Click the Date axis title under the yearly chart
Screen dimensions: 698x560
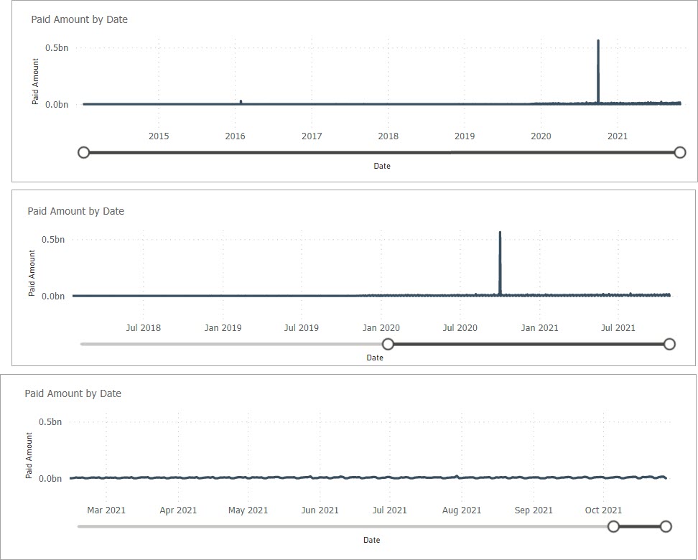coord(382,166)
